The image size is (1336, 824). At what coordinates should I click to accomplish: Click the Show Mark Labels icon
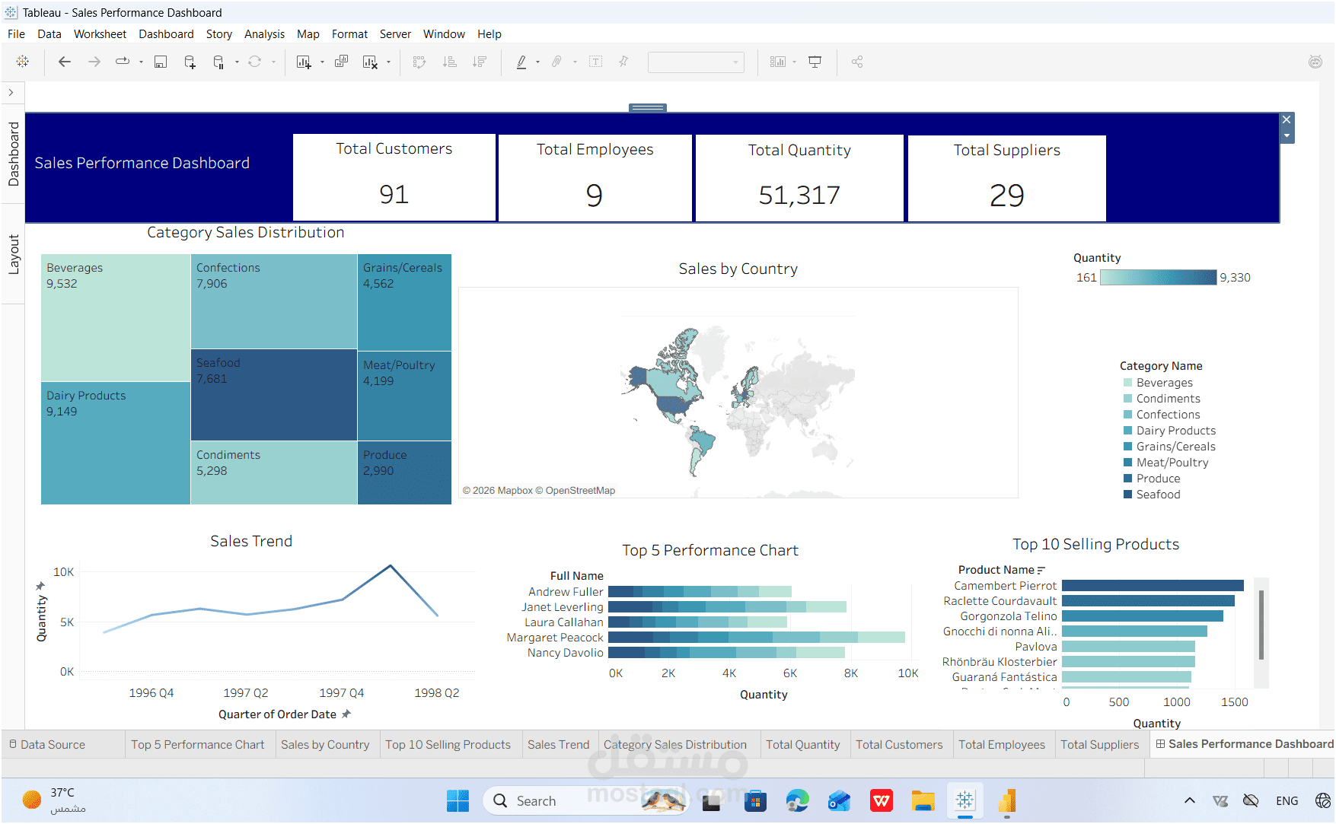click(596, 62)
